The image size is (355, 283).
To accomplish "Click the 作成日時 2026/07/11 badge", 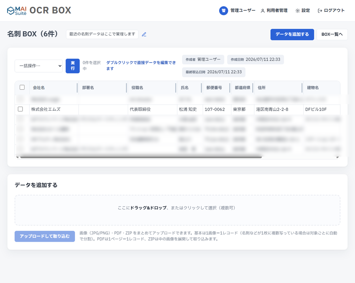I will pyautogui.click(x=255, y=59).
